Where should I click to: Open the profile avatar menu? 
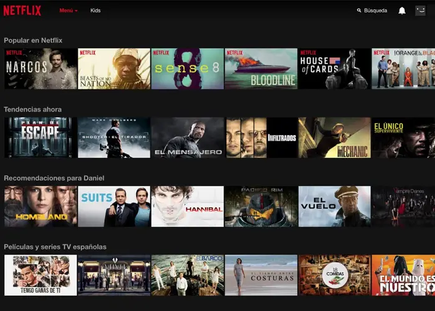[x=420, y=11]
